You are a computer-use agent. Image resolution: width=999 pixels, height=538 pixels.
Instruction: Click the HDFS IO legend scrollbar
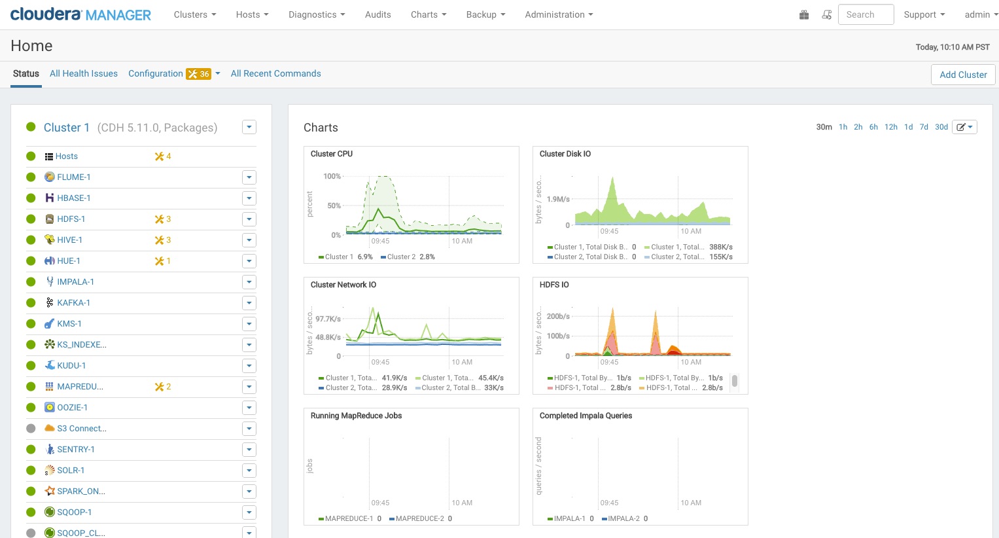(x=735, y=381)
